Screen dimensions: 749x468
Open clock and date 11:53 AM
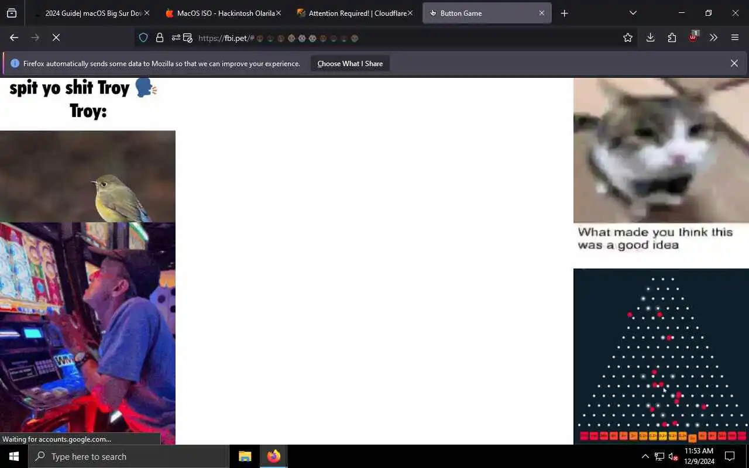[x=699, y=456]
